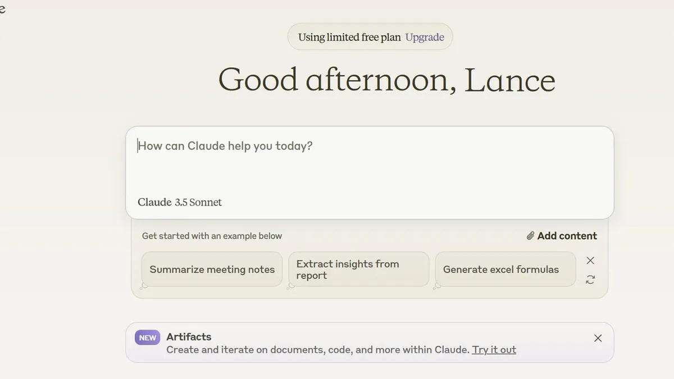Close the Artifacts announcement banner
Image resolution: width=674 pixels, height=379 pixels.
[598, 338]
